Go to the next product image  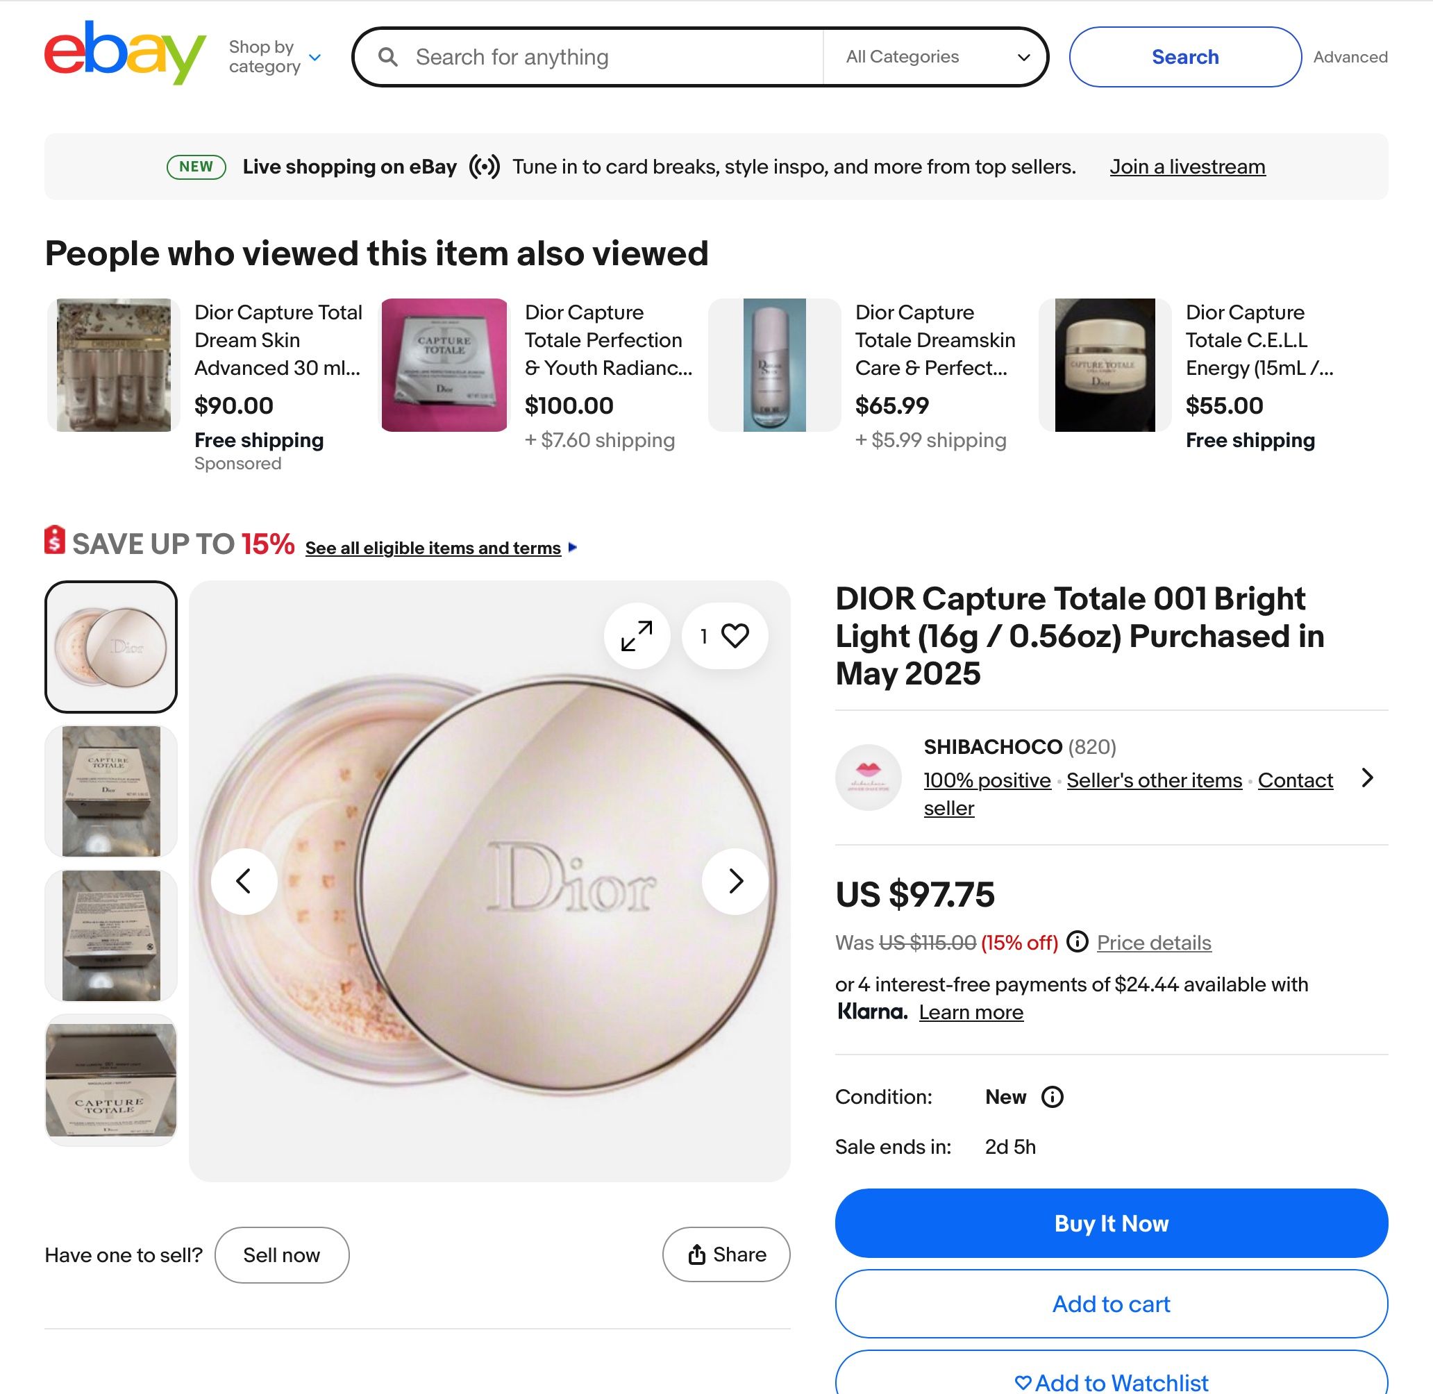point(735,881)
